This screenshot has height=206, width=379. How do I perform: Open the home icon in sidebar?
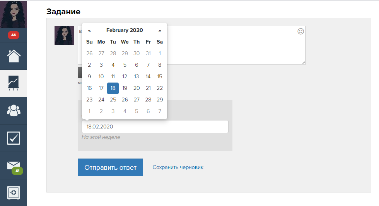[14, 56]
